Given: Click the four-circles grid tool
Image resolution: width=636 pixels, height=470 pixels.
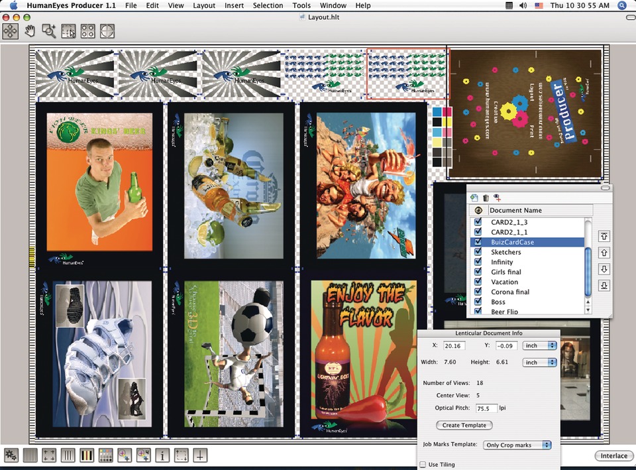Looking at the screenshot, I should point(87,31).
